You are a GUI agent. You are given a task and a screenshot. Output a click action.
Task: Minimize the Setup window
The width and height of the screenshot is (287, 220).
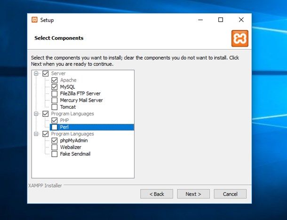pos(200,20)
